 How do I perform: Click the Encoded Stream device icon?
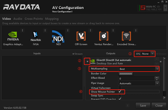[x=126, y=36]
